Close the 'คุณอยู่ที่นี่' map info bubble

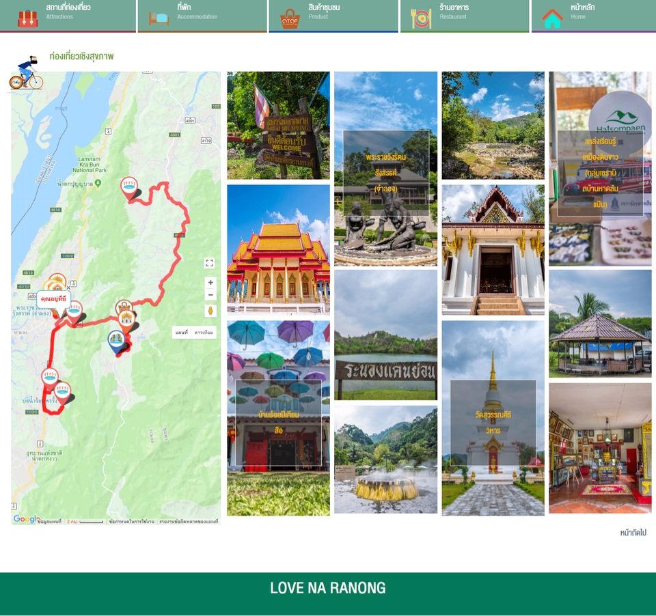[x=68, y=288]
